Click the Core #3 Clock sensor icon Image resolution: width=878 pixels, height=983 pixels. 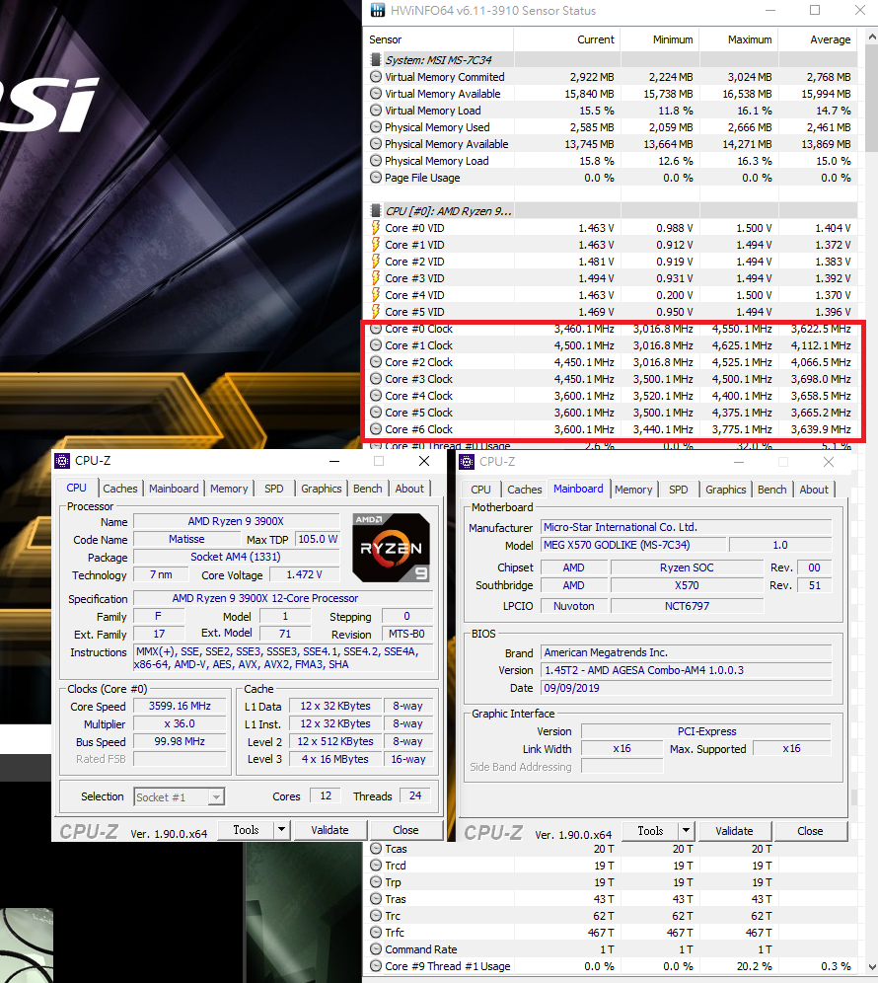(x=376, y=379)
